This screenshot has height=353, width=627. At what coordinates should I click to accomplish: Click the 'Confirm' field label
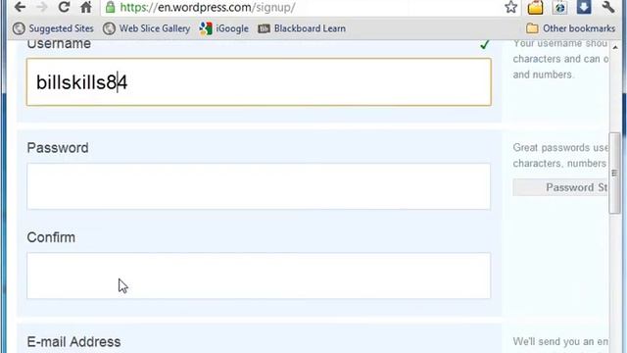51,237
